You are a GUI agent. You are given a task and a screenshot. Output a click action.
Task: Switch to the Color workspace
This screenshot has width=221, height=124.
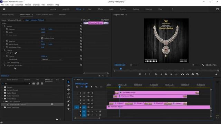click(89, 9)
